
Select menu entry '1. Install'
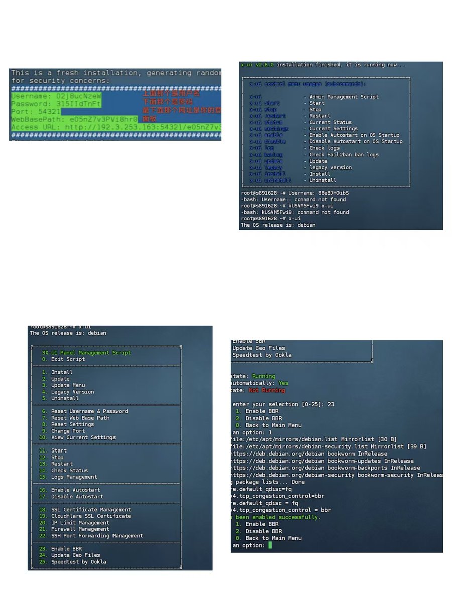click(x=57, y=372)
